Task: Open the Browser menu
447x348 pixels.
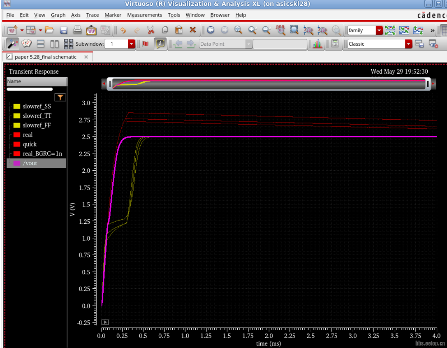Action: pyautogui.click(x=220, y=15)
